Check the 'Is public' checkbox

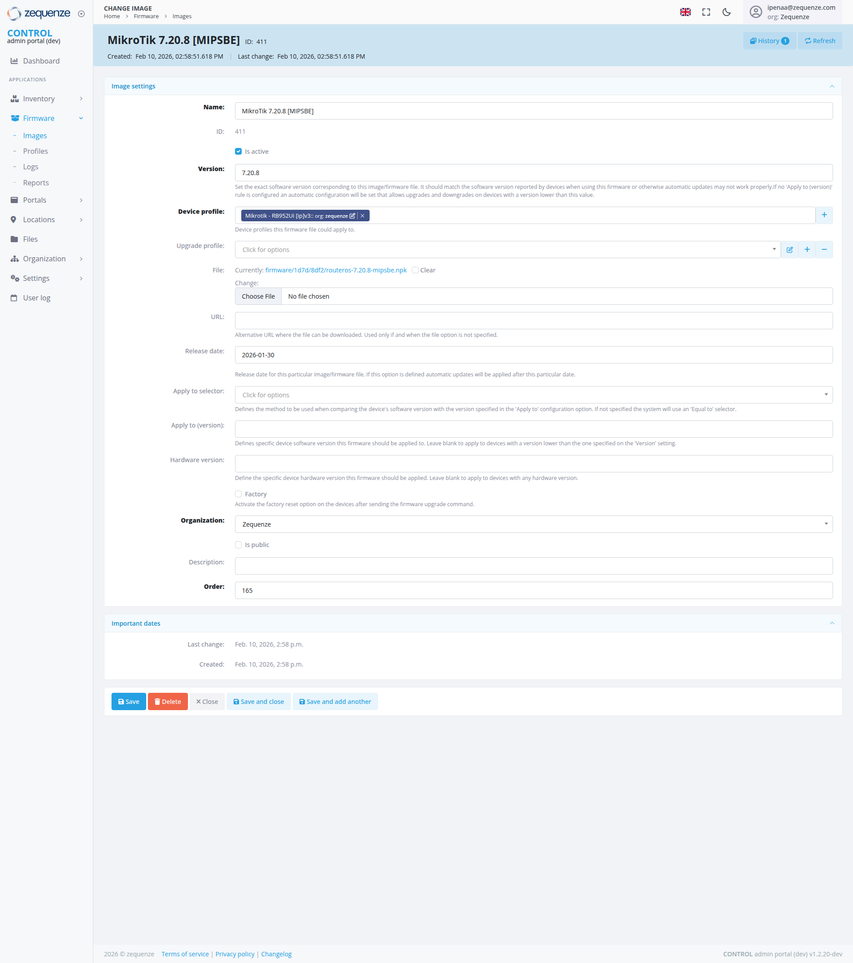238,545
